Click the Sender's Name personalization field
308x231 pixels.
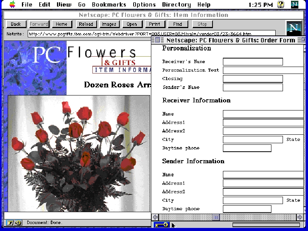coord(253,87)
